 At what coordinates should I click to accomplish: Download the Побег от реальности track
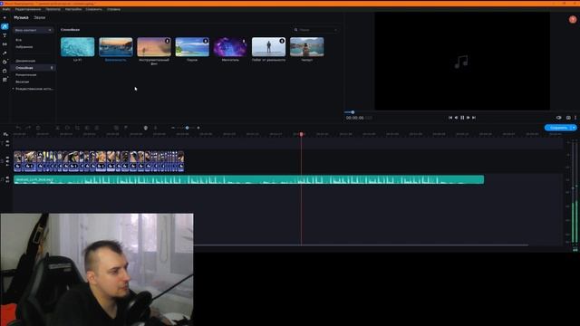click(x=282, y=41)
